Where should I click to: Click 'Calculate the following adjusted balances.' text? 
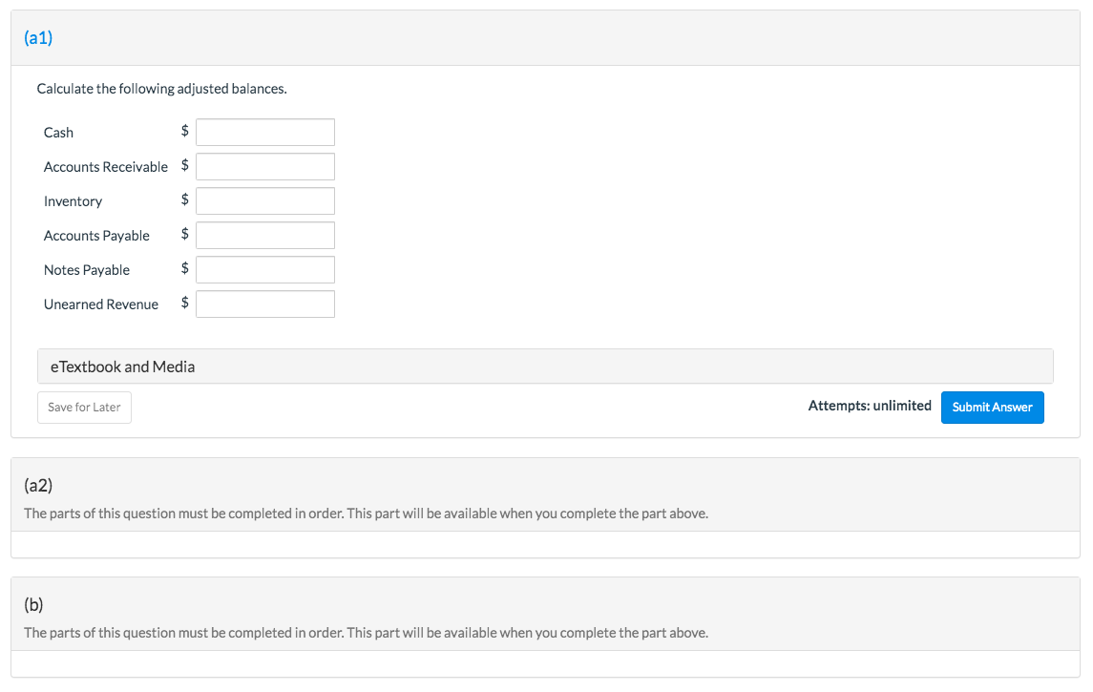click(161, 89)
